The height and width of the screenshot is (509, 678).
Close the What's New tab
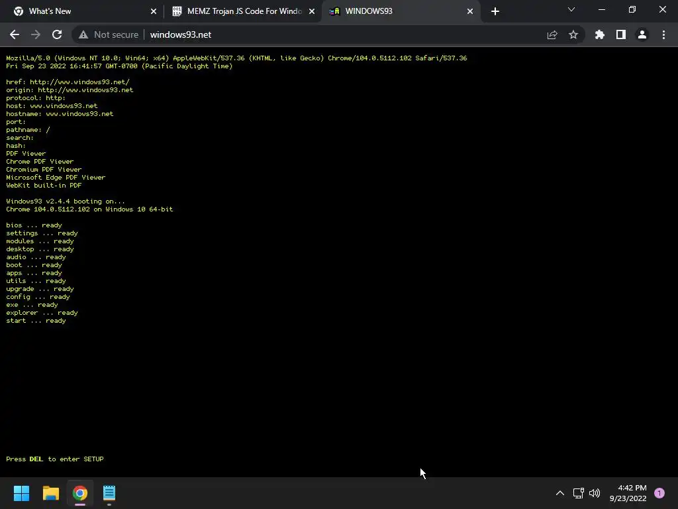pyautogui.click(x=154, y=11)
